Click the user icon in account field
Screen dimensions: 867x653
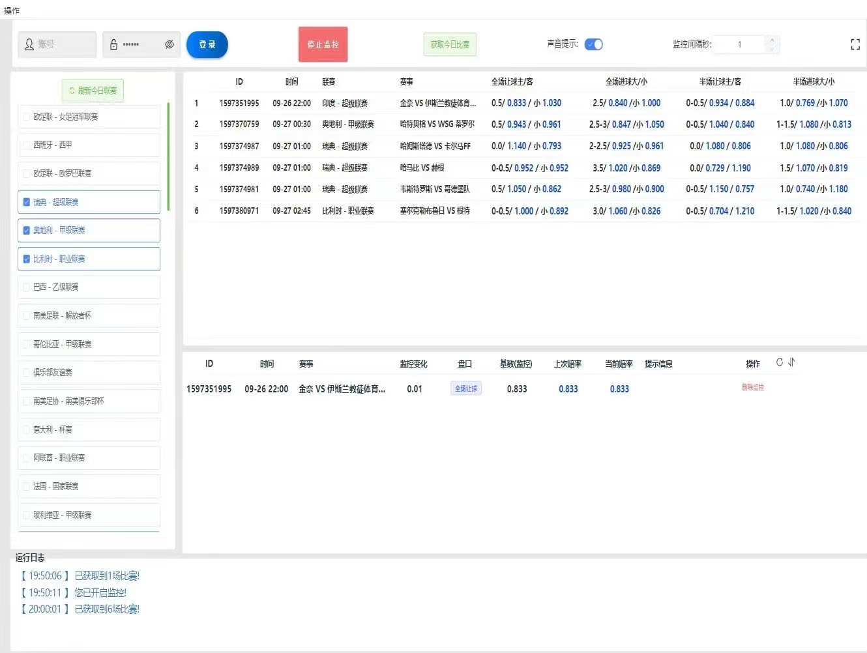click(29, 44)
